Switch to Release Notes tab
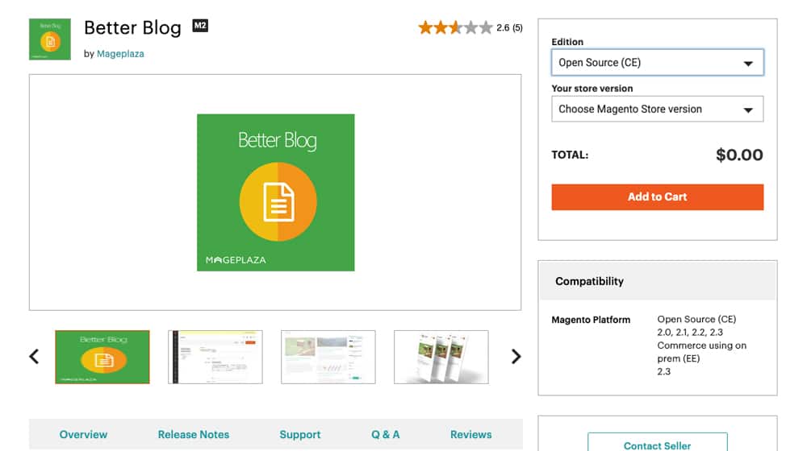The image size is (807, 451). [194, 435]
